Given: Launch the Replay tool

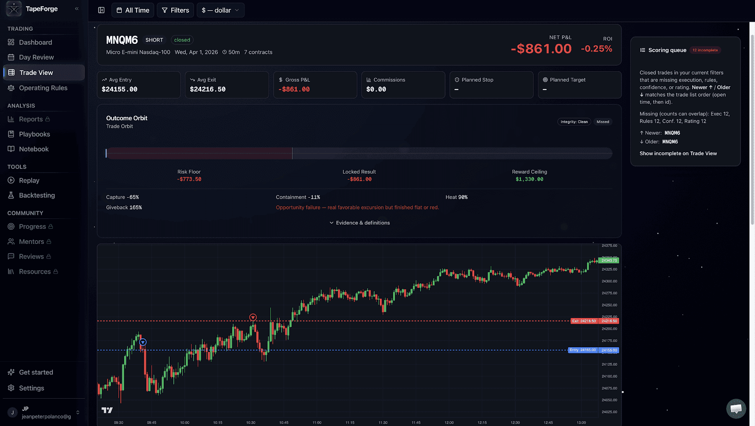Looking at the screenshot, I should coord(43,181).
